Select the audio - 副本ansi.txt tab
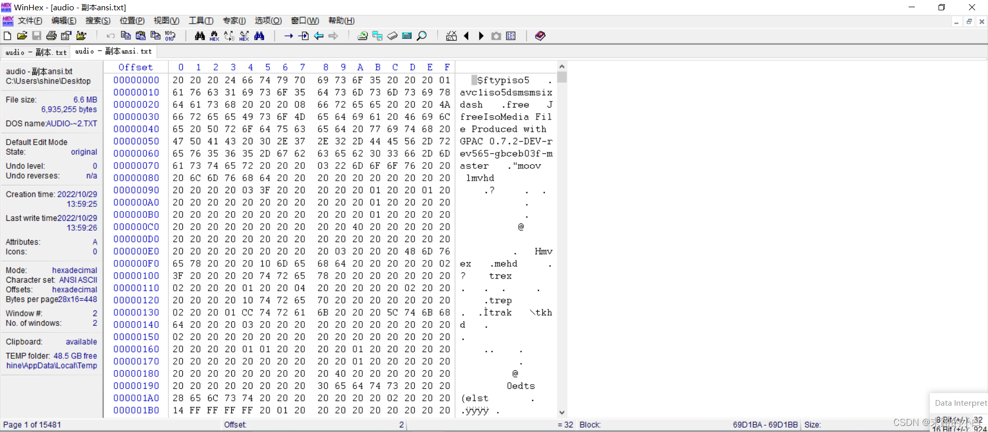Image resolution: width=988 pixels, height=432 pixels. pos(113,51)
